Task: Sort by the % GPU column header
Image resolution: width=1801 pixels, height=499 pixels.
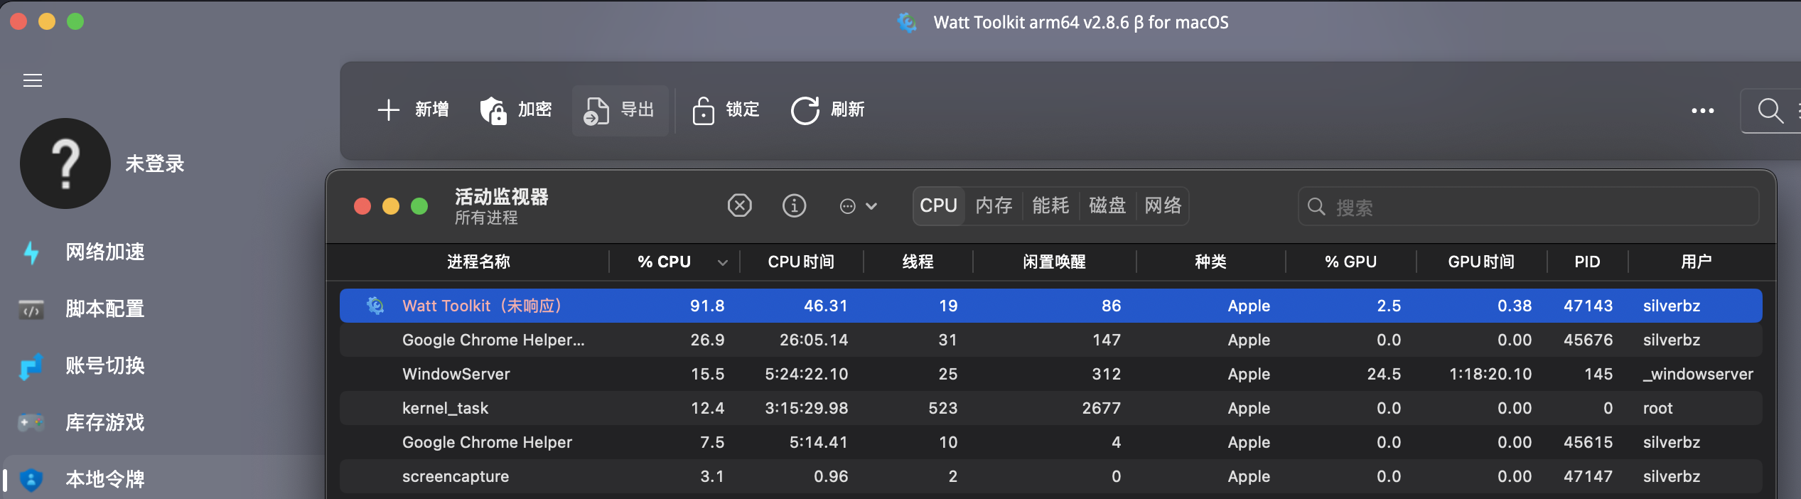Action: pos(1350,262)
